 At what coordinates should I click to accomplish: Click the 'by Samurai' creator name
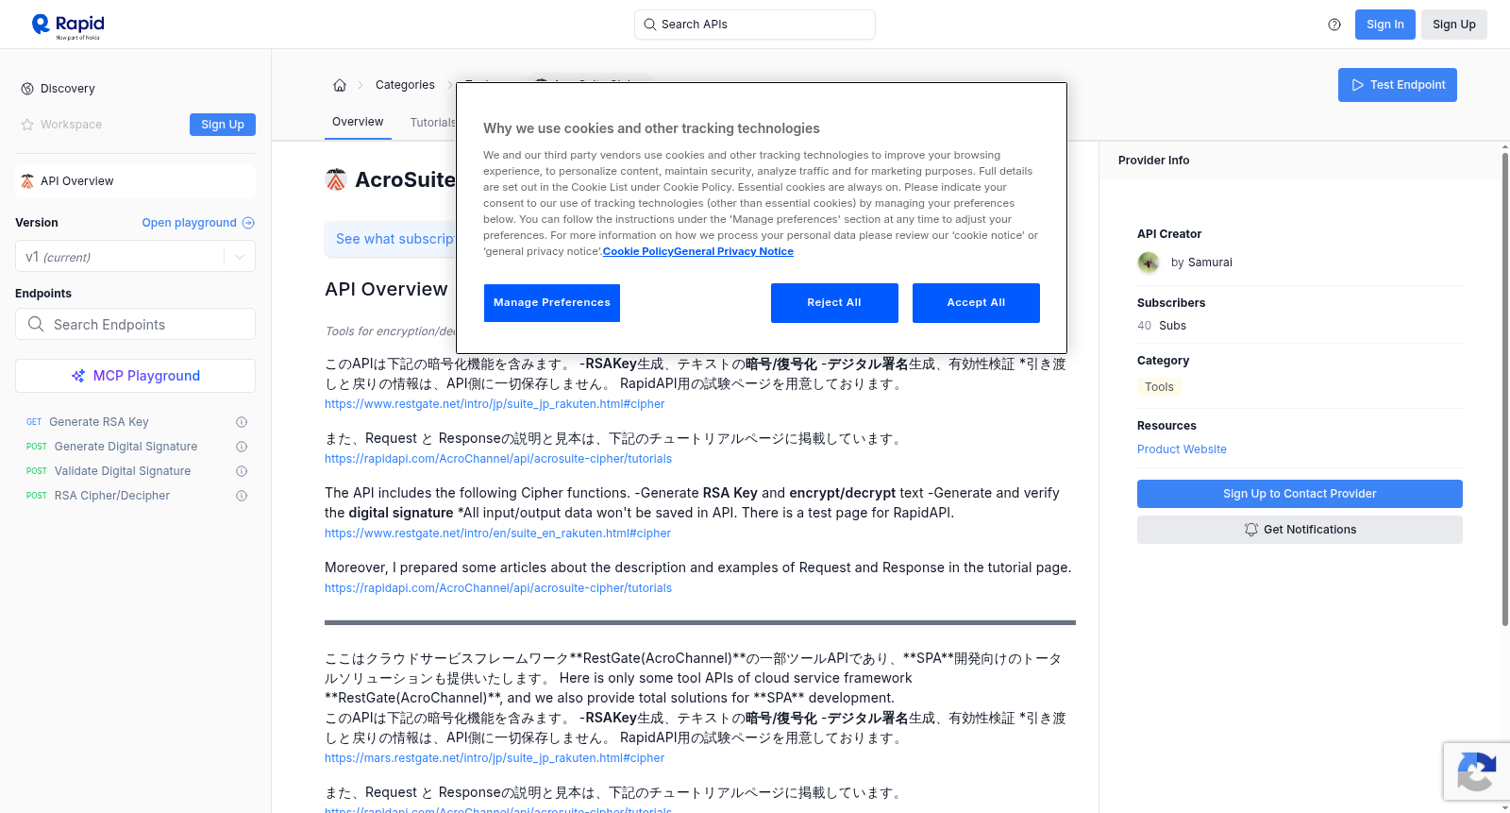tap(1201, 263)
